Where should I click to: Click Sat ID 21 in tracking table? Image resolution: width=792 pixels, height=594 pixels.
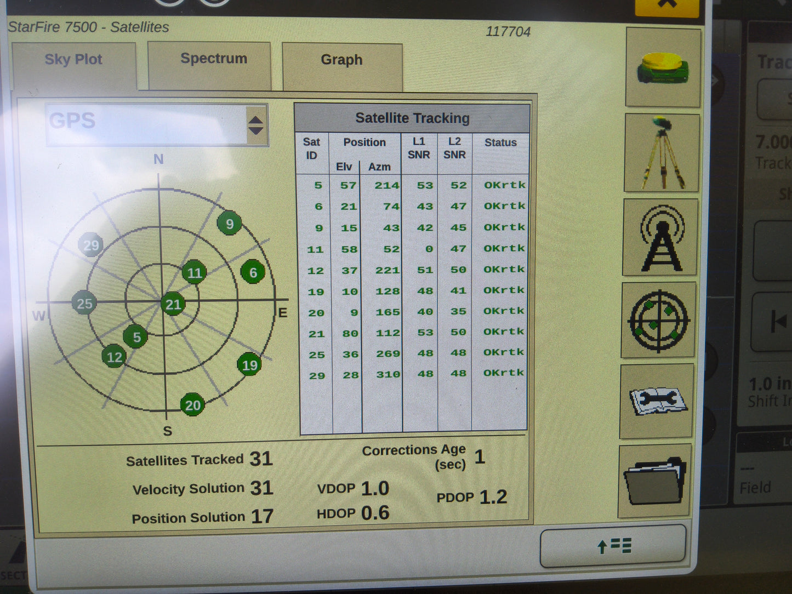click(x=316, y=334)
